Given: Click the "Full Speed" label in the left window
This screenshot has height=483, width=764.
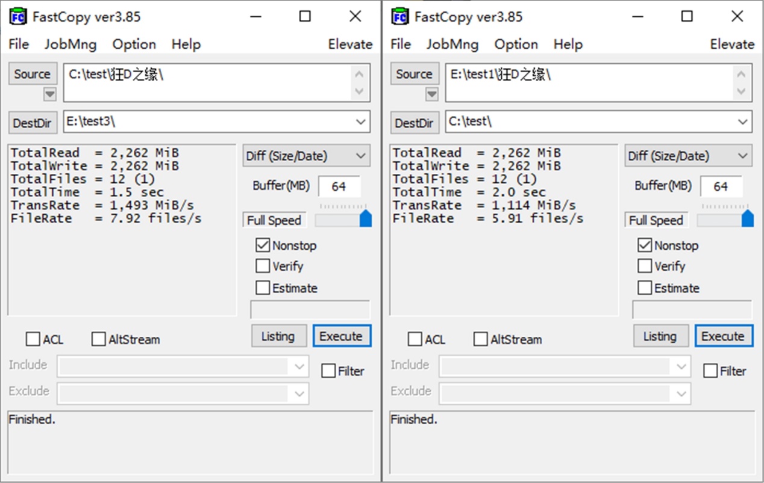Looking at the screenshot, I should tap(274, 221).
